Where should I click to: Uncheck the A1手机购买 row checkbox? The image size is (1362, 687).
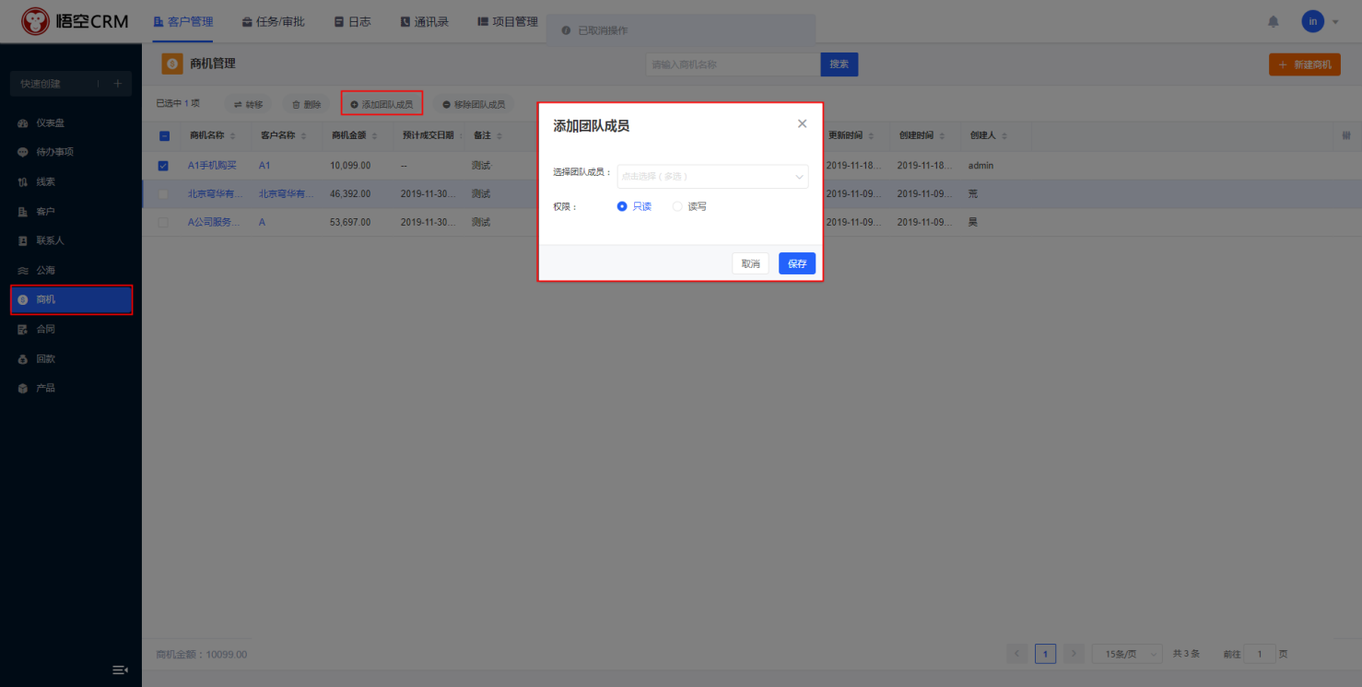[163, 166]
